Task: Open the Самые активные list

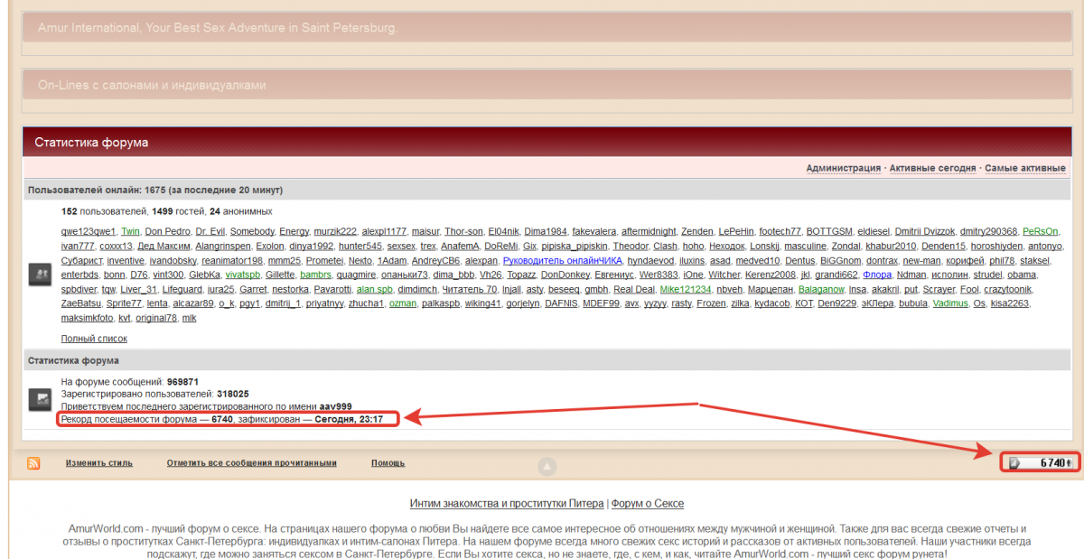Action: (1024, 168)
